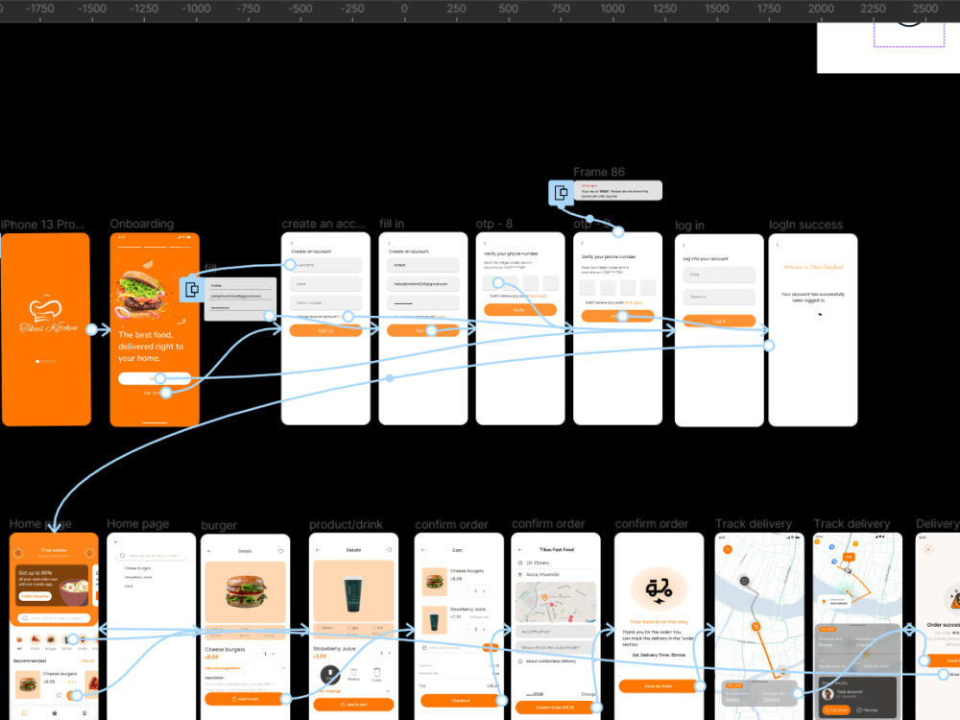Click the search icon in Home page search frame

123,555
